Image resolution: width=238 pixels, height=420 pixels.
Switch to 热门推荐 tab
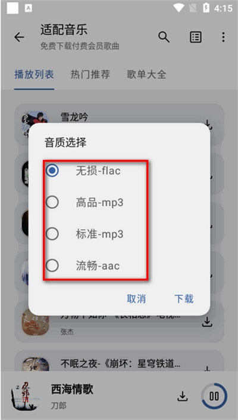tap(90, 74)
